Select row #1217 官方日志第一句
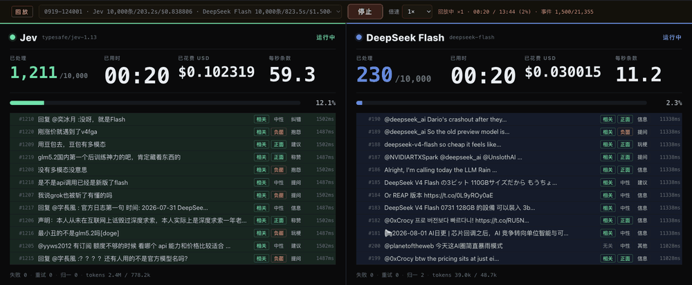The width and height of the screenshot is (692, 285). 172,208
